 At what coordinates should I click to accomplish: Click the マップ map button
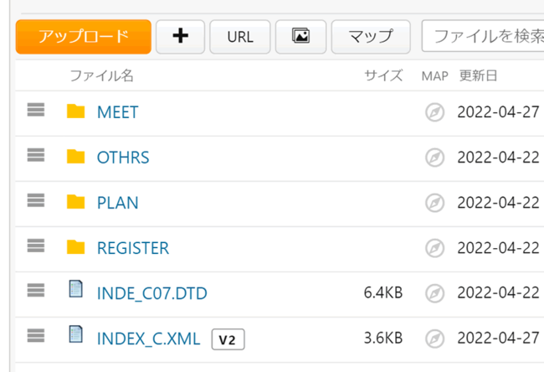click(371, 37)
